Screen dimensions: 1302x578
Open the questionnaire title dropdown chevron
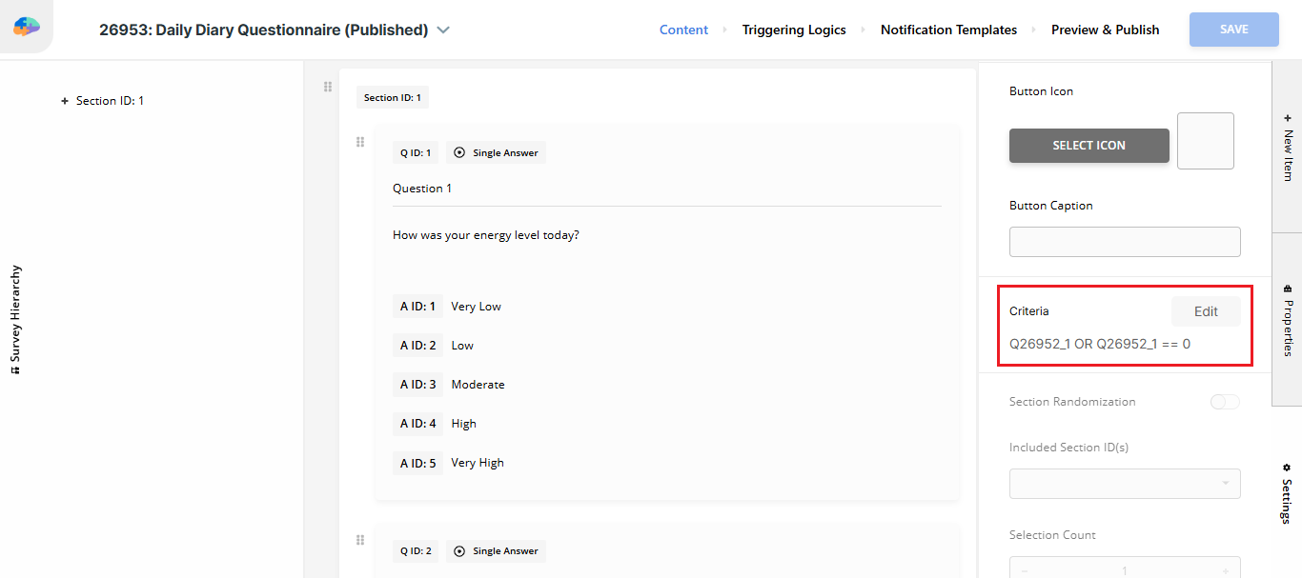coord(443,30)
